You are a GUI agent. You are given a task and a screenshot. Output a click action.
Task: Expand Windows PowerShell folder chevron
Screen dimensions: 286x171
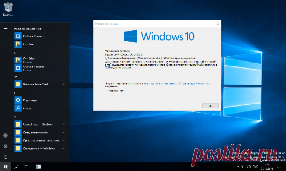pos(63,84)
